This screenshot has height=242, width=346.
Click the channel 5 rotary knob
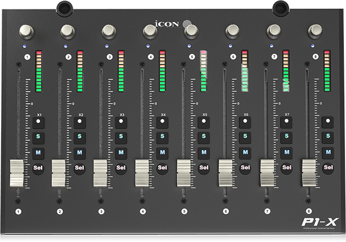coord(191,31)
